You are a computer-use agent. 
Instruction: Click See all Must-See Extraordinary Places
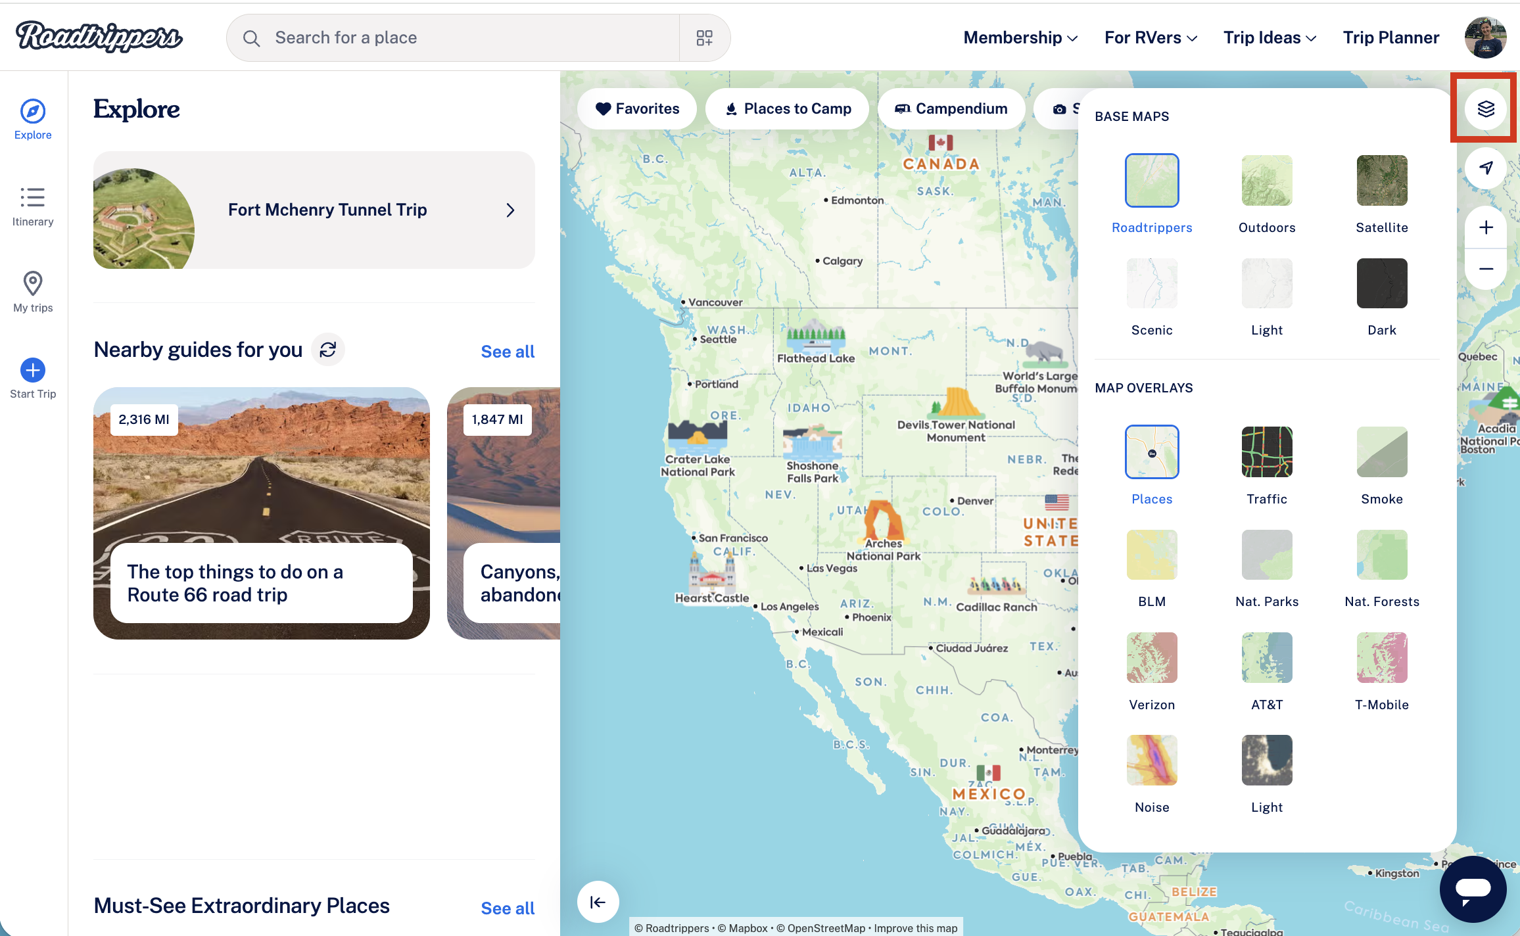pos(508,908)
